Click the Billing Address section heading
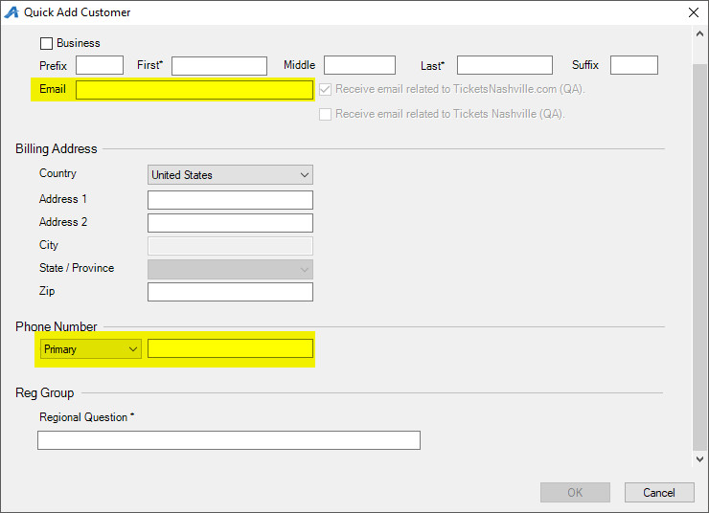The image size is (709, 513). coord(57,149)
